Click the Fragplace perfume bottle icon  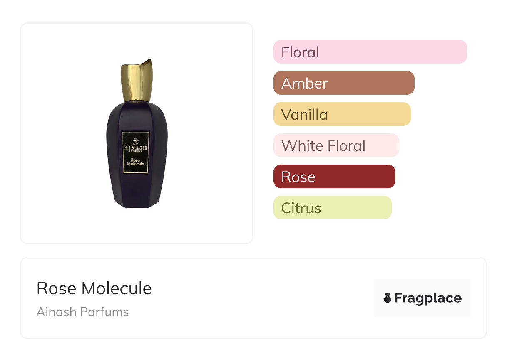pos(388,298)
